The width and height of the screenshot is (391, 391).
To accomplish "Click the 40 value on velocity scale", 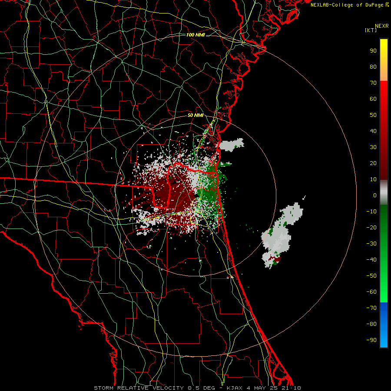I will 373,131.
